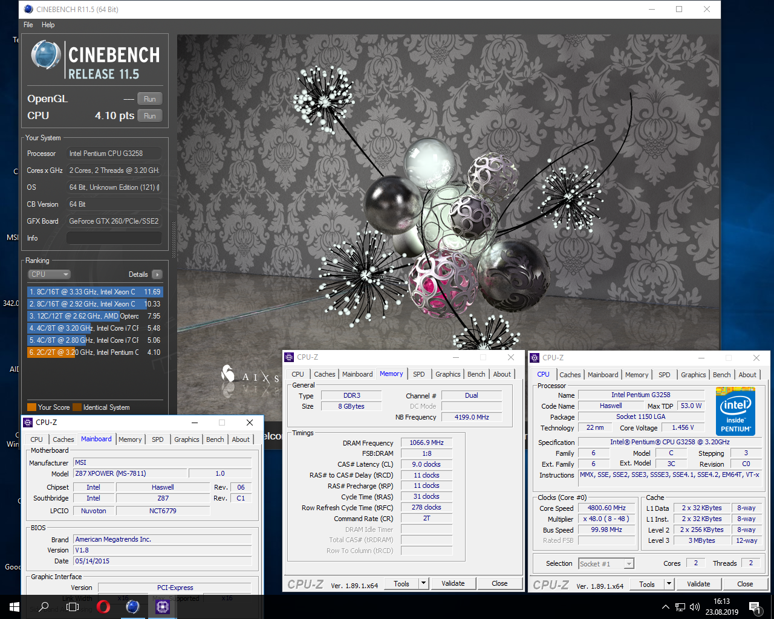Click the Cinebench logo sphere icon

click(46, 55)
